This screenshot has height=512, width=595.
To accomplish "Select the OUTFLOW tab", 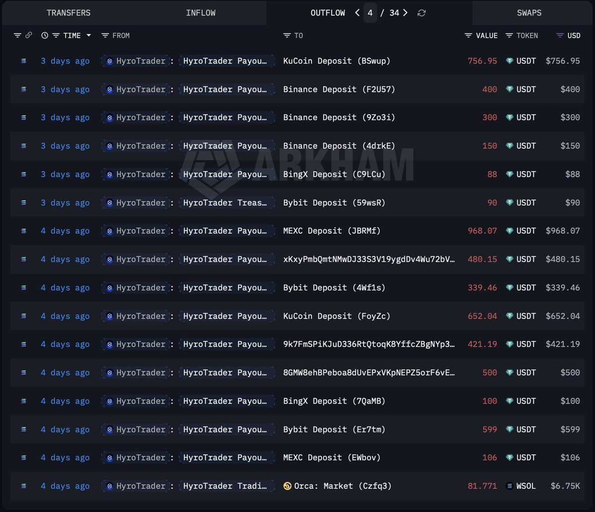I will coord(328,13).
